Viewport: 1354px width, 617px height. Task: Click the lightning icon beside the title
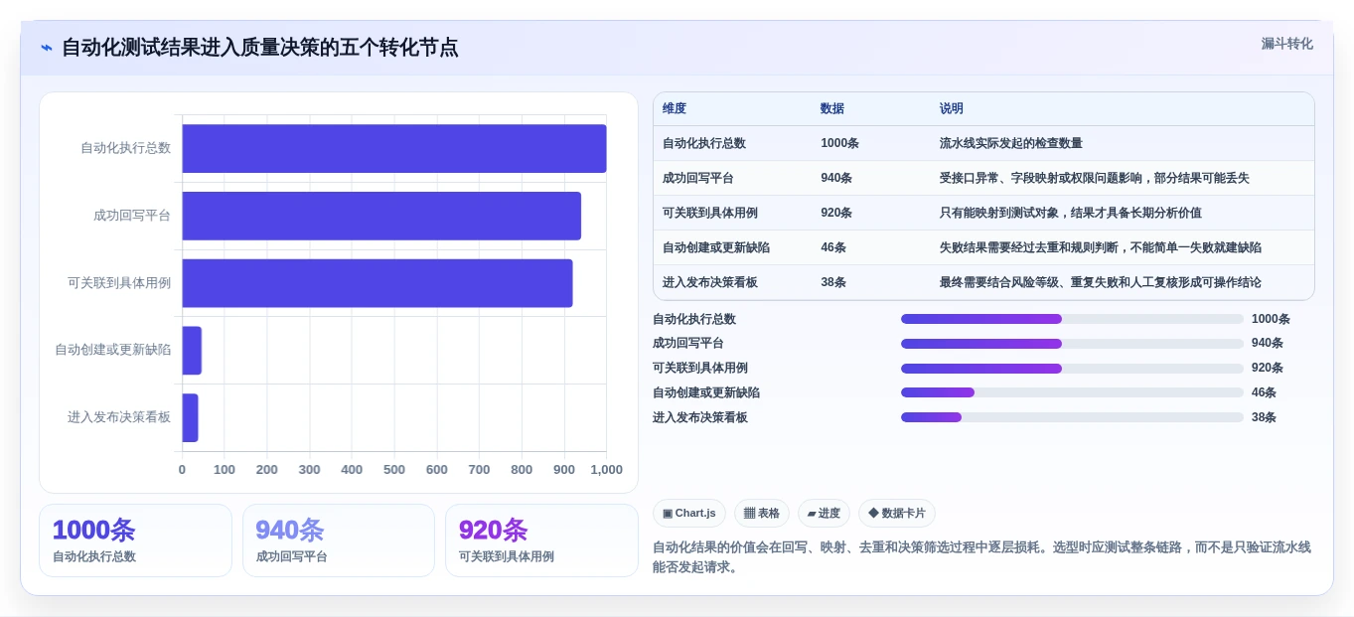pyautogui.click(x=47, y=48)
